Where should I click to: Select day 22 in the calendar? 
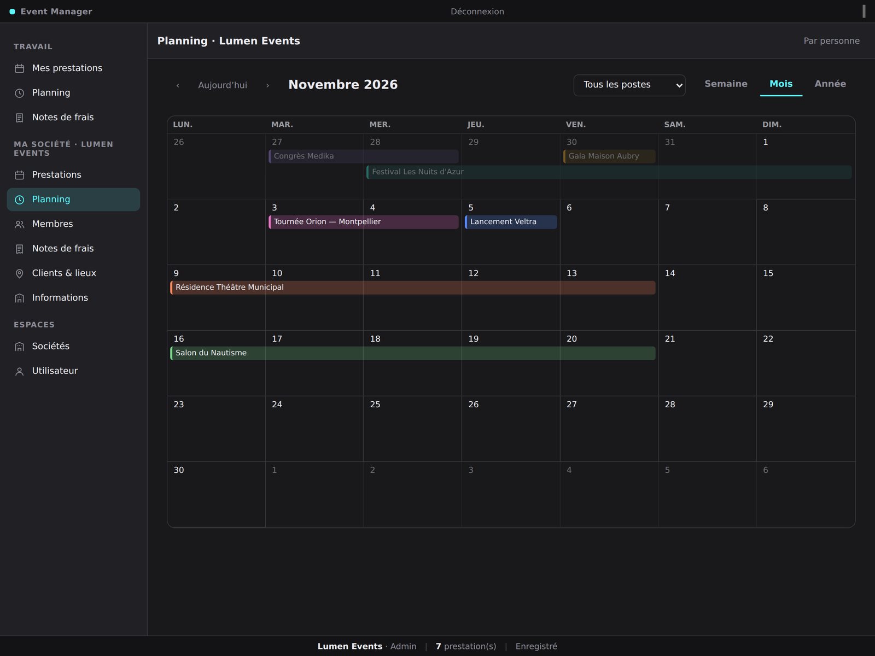(x=806, y=363)
